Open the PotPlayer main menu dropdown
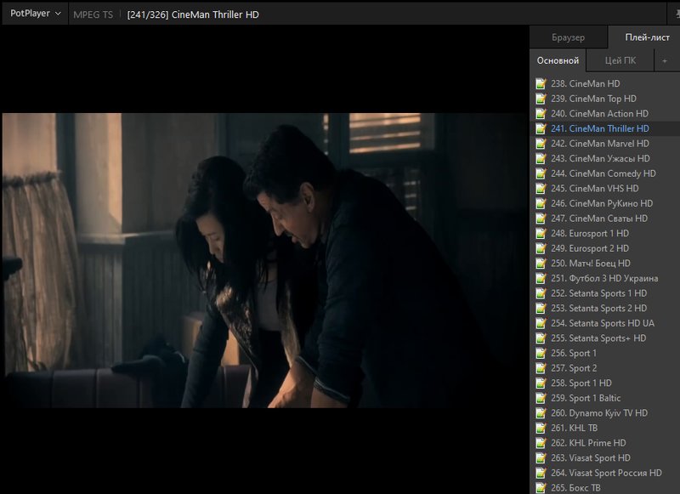This screenshot has height=494, width=680. click(x=35, y=14)
